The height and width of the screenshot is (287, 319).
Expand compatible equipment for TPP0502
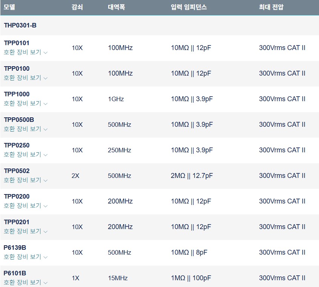(26, 180)
